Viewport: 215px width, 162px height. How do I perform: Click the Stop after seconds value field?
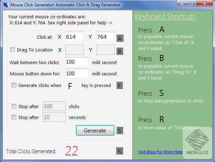click(54, 117)
